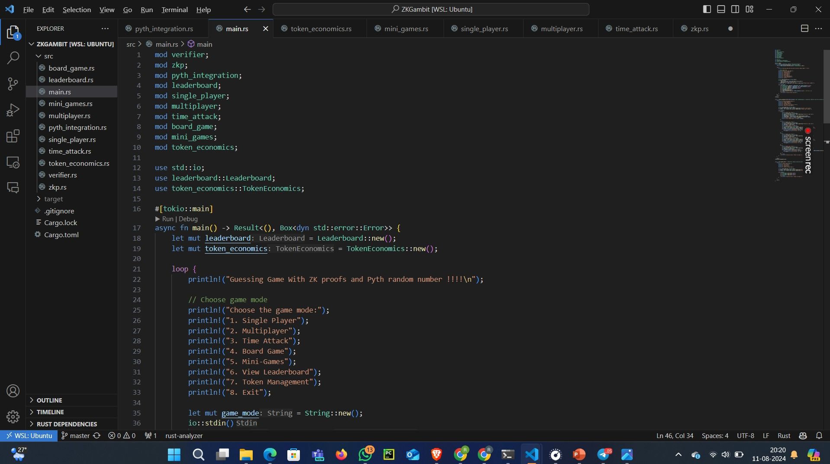Open the File menu
The image size is (830, 464).
click(x=28, y=10)
